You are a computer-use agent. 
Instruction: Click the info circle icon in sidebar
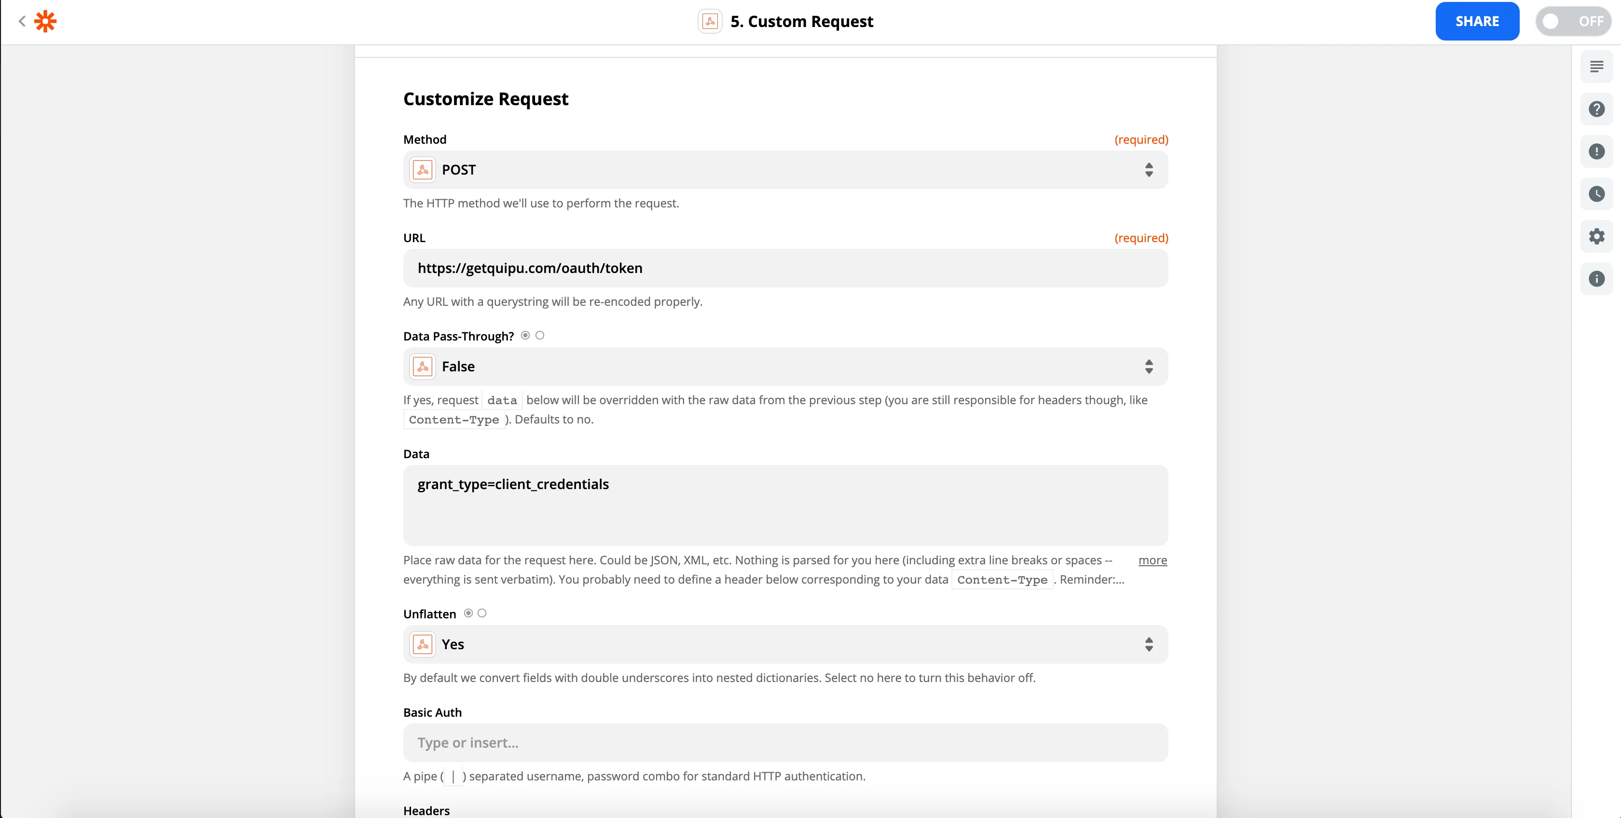click(x=1596, y=279)
